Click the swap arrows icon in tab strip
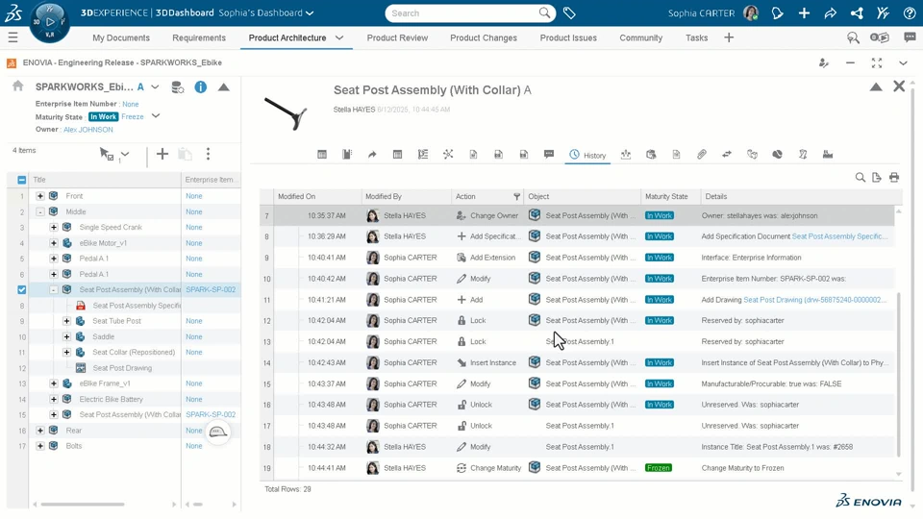This screenshot has width=923, height=519. click(x=727, y=154)
